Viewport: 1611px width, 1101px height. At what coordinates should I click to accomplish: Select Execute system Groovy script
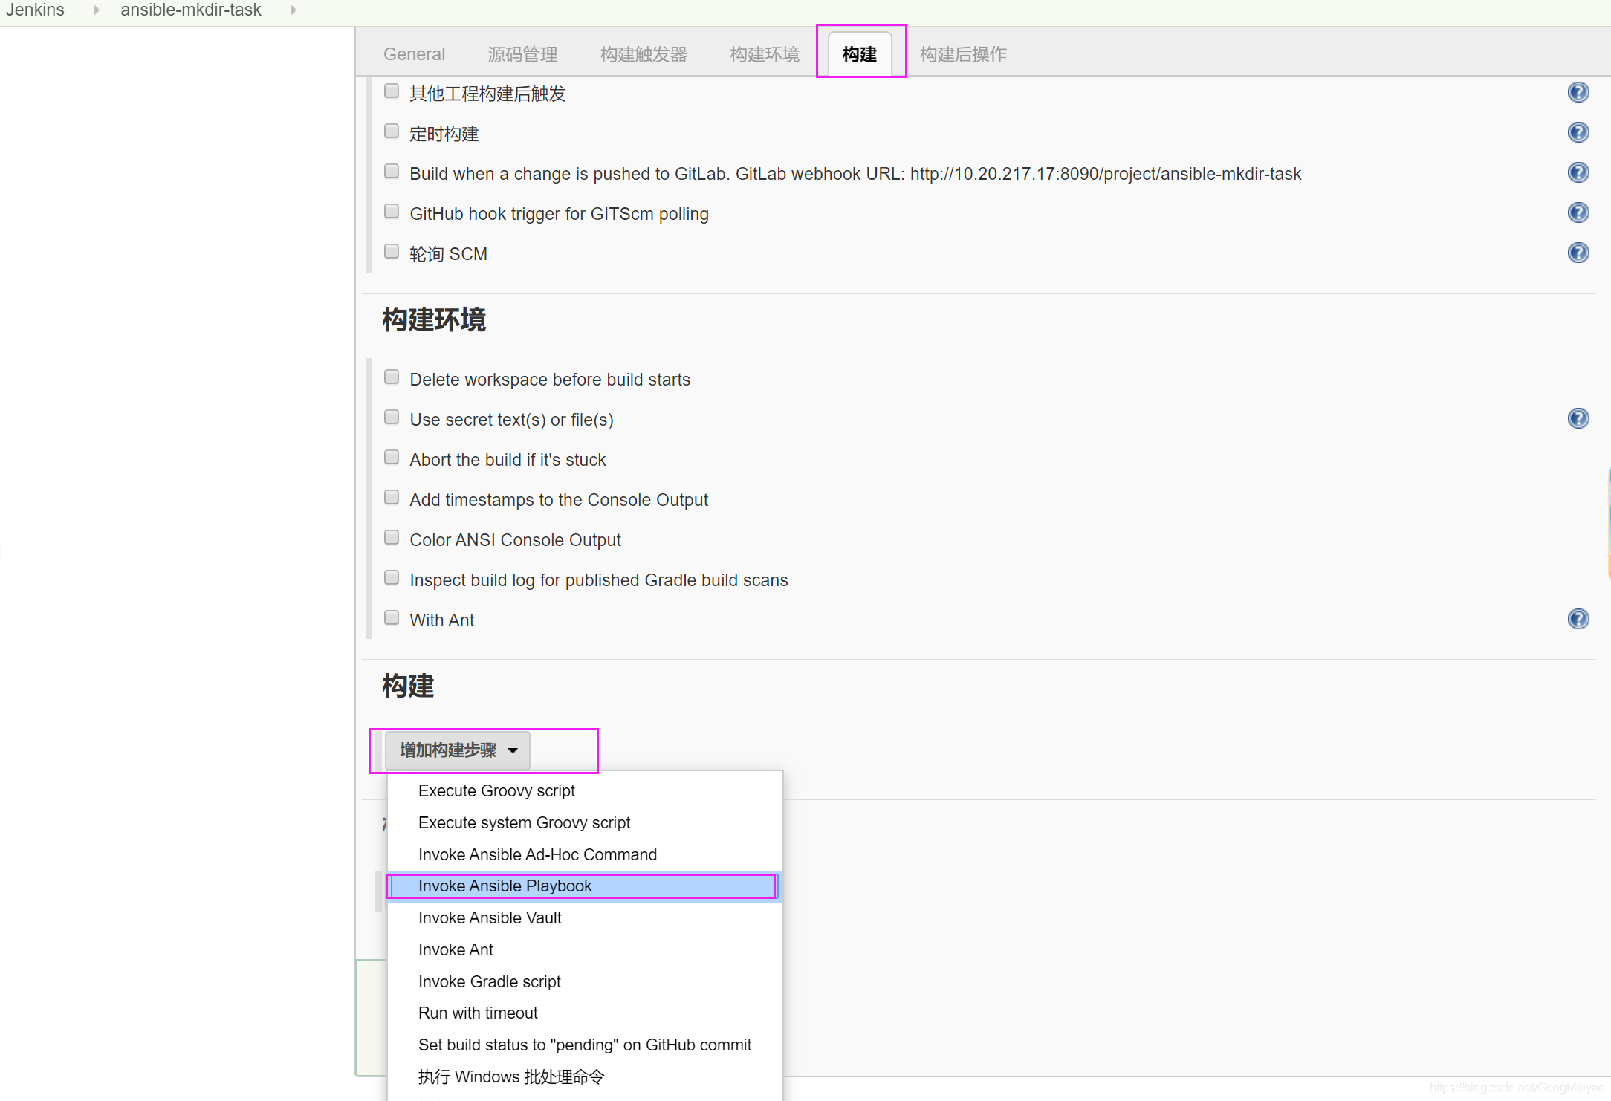585,822
